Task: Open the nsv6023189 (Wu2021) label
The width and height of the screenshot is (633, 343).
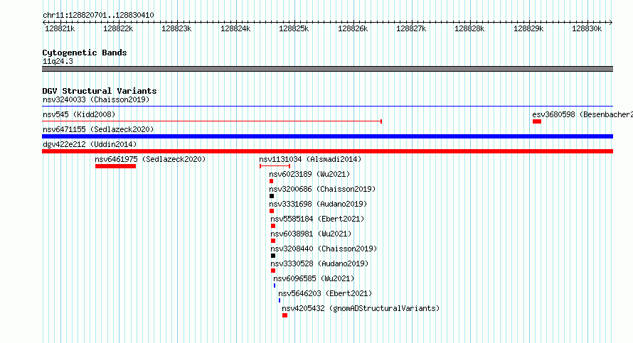Action: (x=309, y=174)
